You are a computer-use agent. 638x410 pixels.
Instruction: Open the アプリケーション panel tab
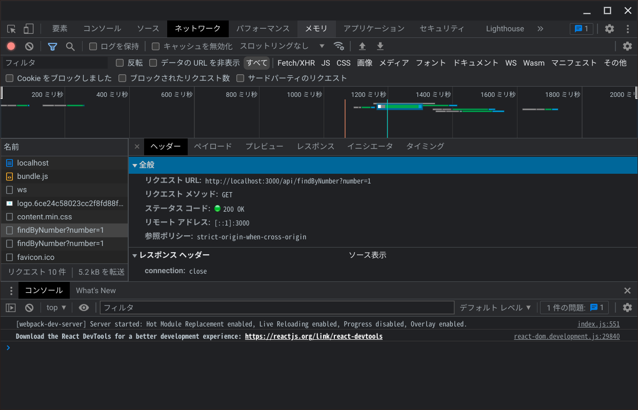coord(374,29)
